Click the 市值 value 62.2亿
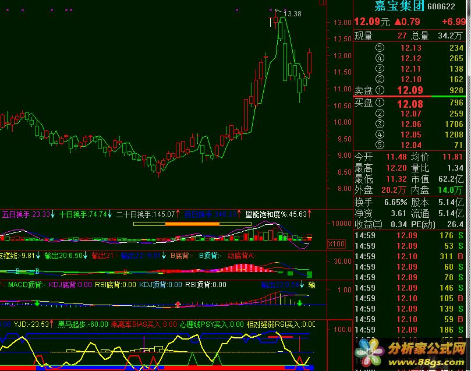 (451, 179)
